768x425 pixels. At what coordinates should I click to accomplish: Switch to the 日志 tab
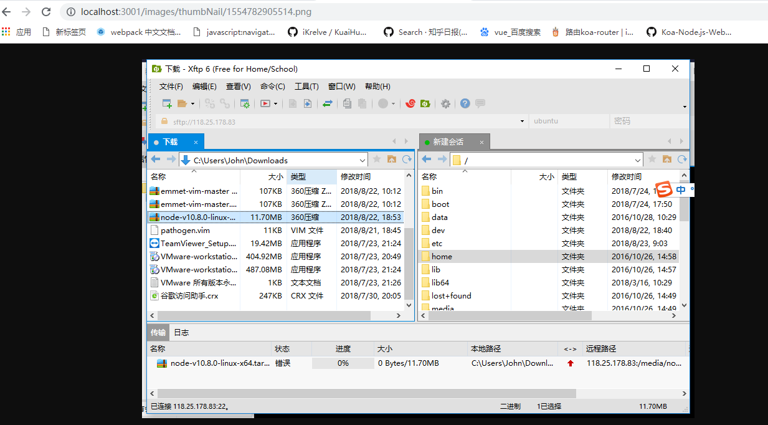181,332
